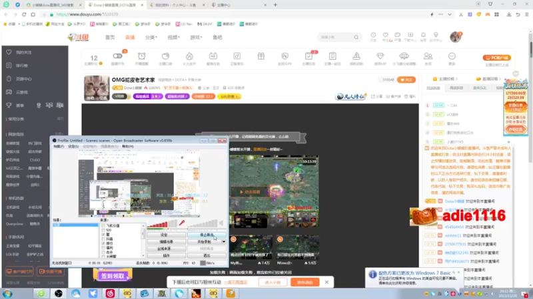Viewport: 533px width, 299px height.
Task: Open the 鱼吧 navigation tab
Action: (x=217, y=37)
